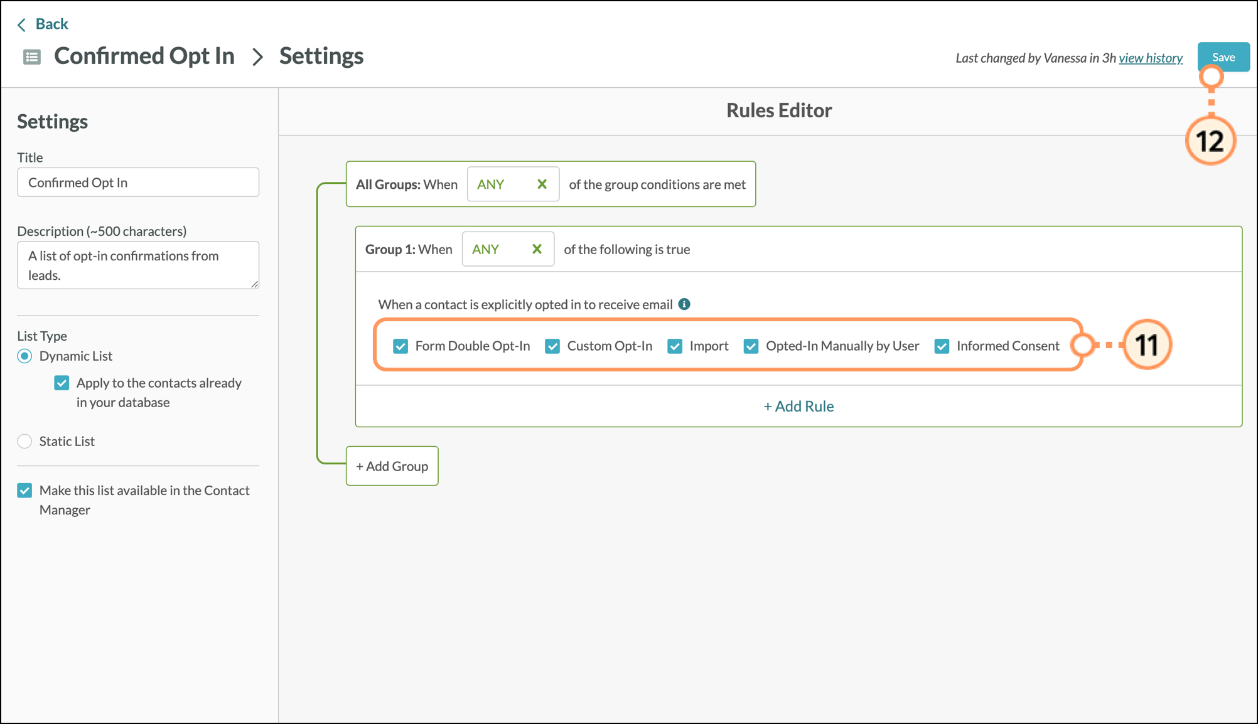Image resolution: width=1258 pixels, height=724 pixels.
Task: Click the step 12 annotation marker
Action: click(x=1210, y=141)
